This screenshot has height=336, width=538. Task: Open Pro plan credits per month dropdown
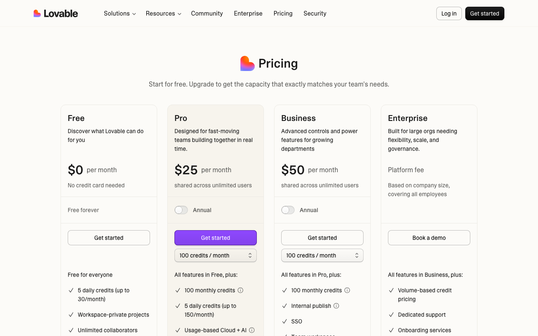coord(216,255)
